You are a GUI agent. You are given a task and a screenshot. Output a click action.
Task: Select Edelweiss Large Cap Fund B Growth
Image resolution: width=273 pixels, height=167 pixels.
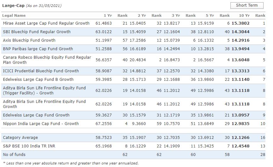coord(38,79)
